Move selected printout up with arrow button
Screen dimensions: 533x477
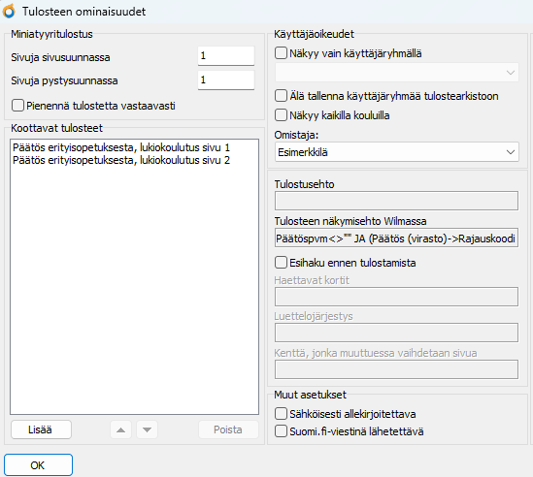click(x=120, y=429)
